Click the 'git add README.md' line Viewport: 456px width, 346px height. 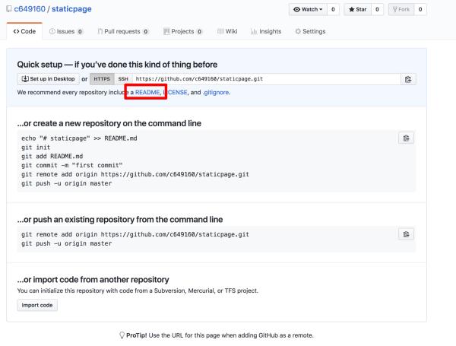(52, 156)
